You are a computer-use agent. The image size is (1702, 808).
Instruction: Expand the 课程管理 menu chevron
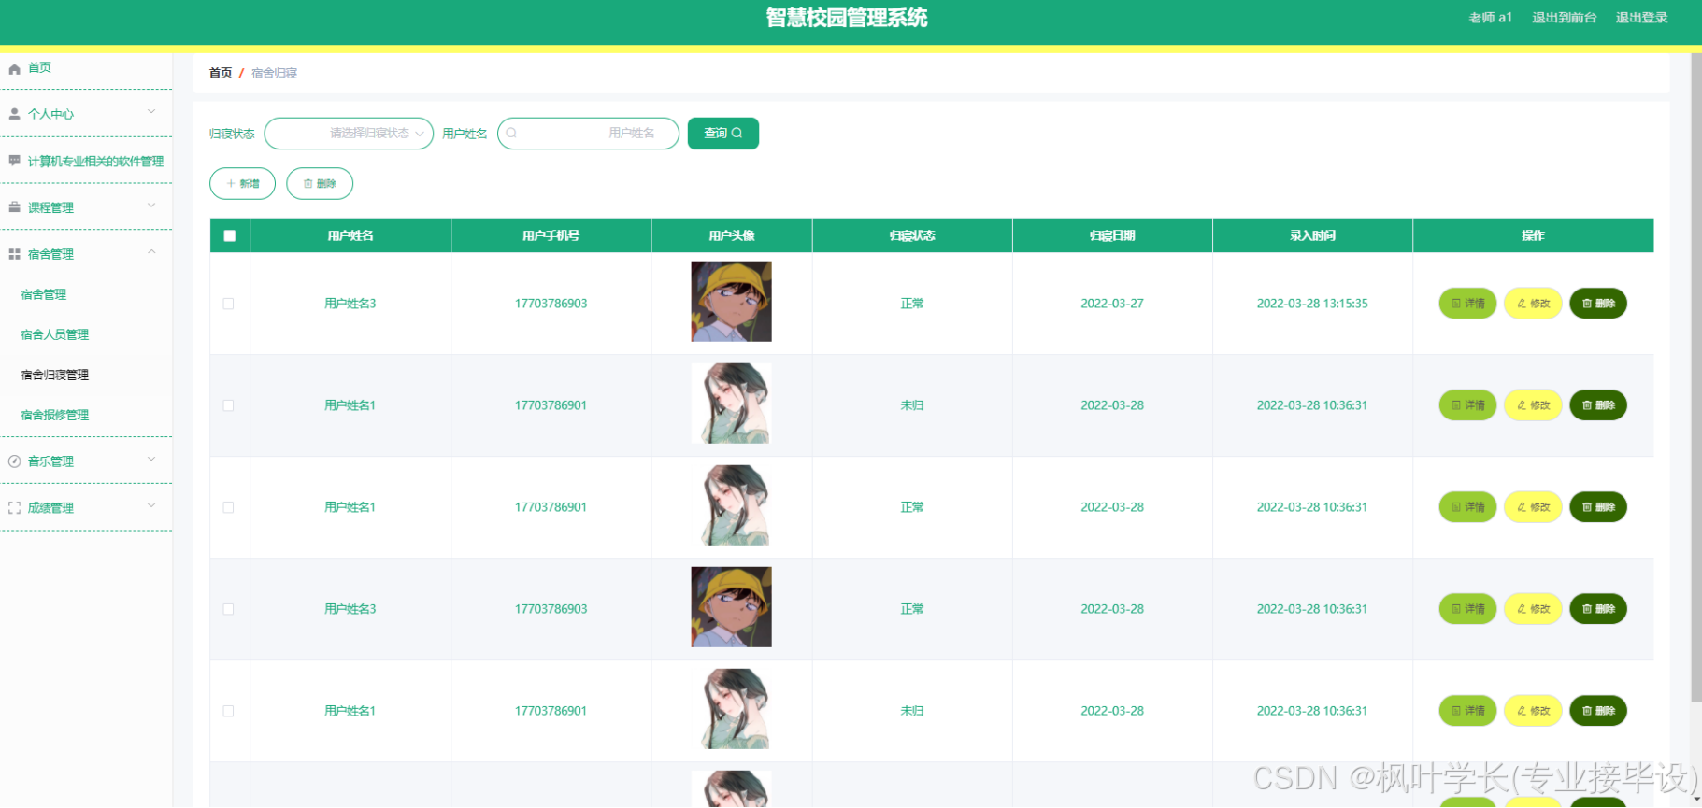(151, 206)
